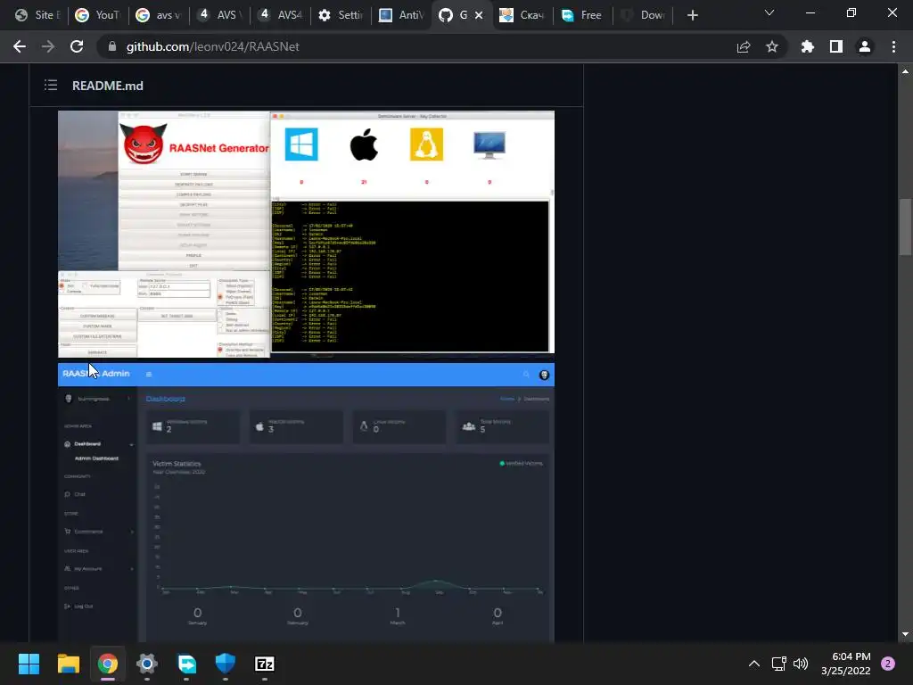Open 7-Zip from the taskbar

click(x=265, y=664)
